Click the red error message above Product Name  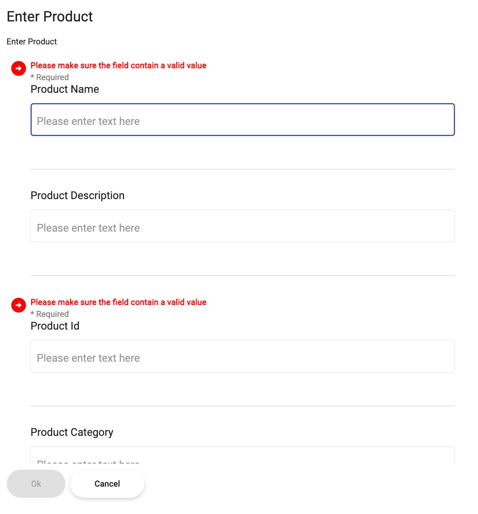coord(119,65)
